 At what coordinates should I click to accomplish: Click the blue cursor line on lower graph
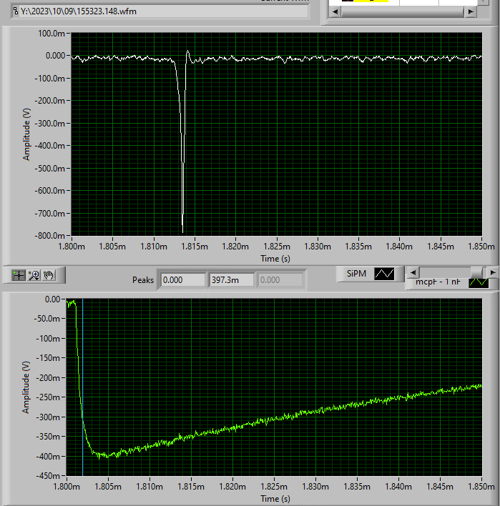pos(83,387)
